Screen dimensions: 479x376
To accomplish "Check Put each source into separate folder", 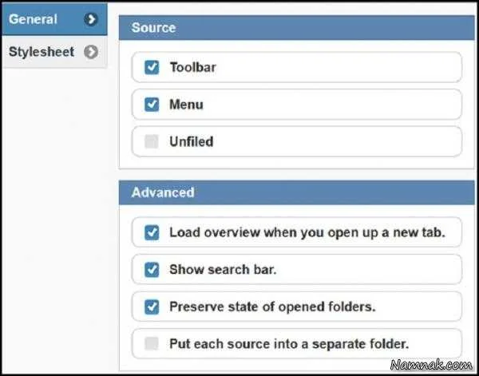I will [x=152, y=343].
